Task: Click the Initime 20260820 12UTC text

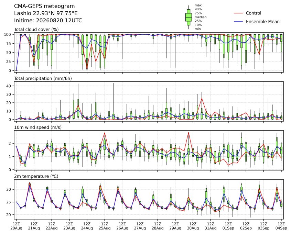Action: pyautogui.click(x=48, y=20)
